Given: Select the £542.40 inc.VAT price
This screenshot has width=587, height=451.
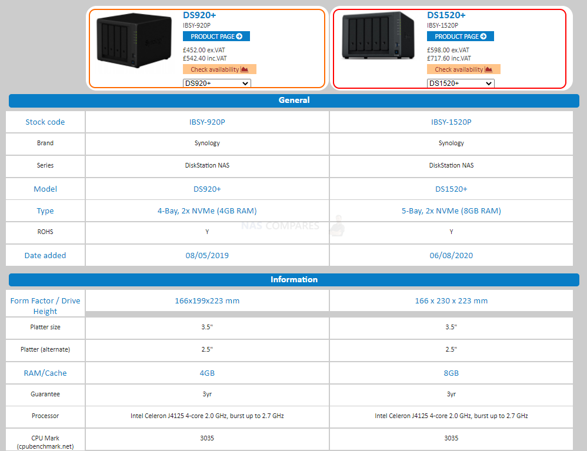Looking at the screenshot, I should tap(205, 58).
